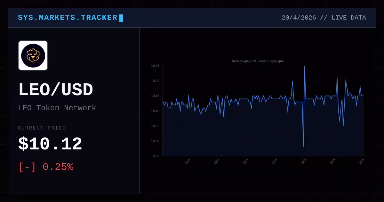Click the CURRENT PRICE_ label
This screenshot has width=384, height=202.
[44, 128]
